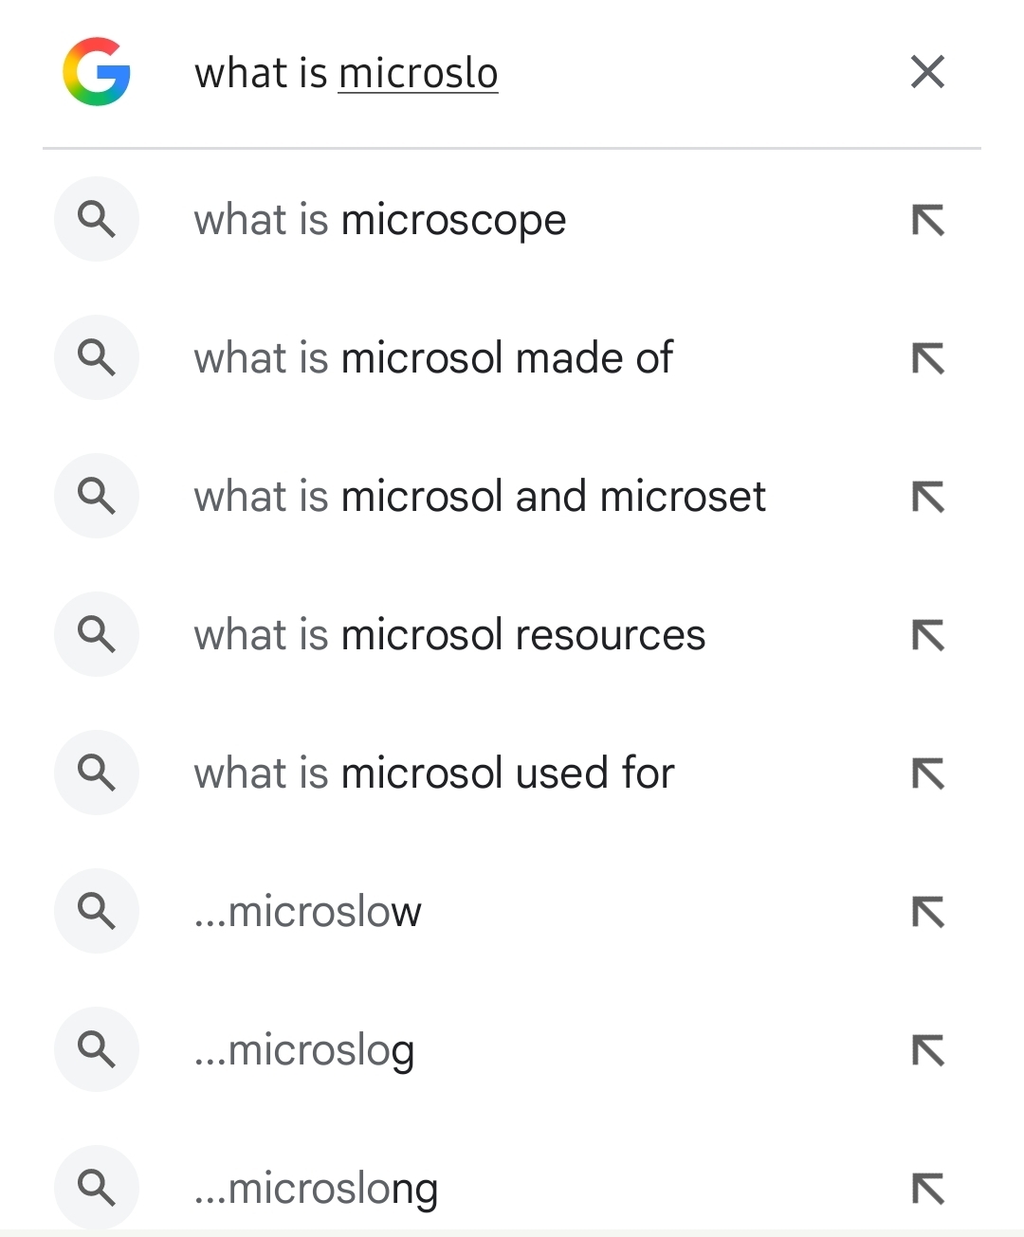Tap magnifier icon beside 'what is microscope'
1024x1237 pixels.
point(97,220)
